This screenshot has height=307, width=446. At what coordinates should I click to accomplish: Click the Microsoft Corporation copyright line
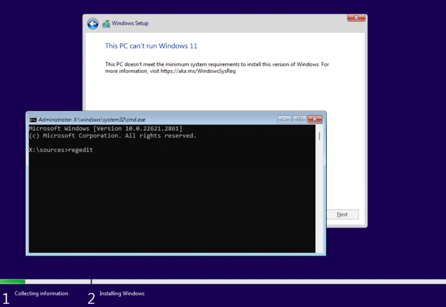click(x=112, y=136)
